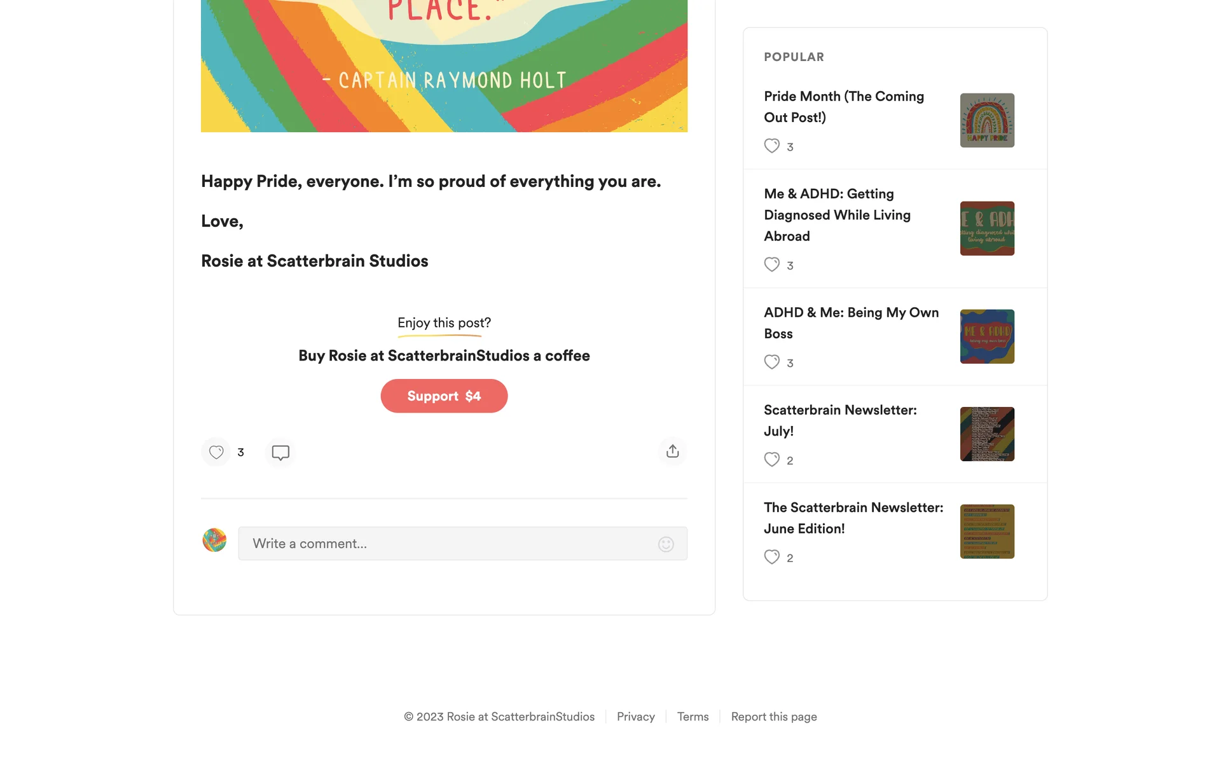Like the Me & ADHD diagnosis post
This screenshot has height=763, width=1221.
(x=771, y=265)
